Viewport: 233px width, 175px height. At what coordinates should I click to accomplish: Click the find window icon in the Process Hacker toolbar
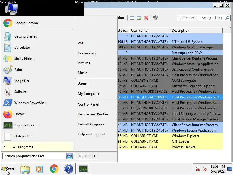132,18
